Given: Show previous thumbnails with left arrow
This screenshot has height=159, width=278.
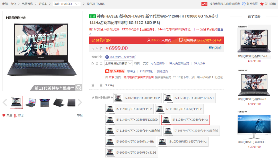Looking at the screenshot, I should pos(5,103).
